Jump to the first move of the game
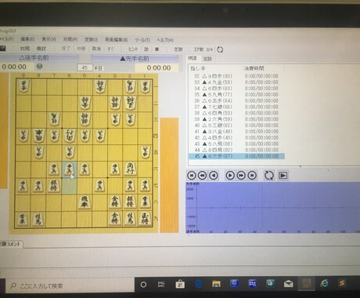360x298 pixels. pos(192,176)
